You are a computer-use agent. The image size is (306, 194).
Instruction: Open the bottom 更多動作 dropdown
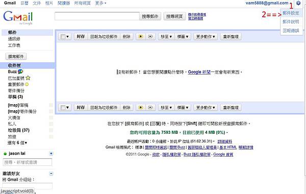coord(206,107)
